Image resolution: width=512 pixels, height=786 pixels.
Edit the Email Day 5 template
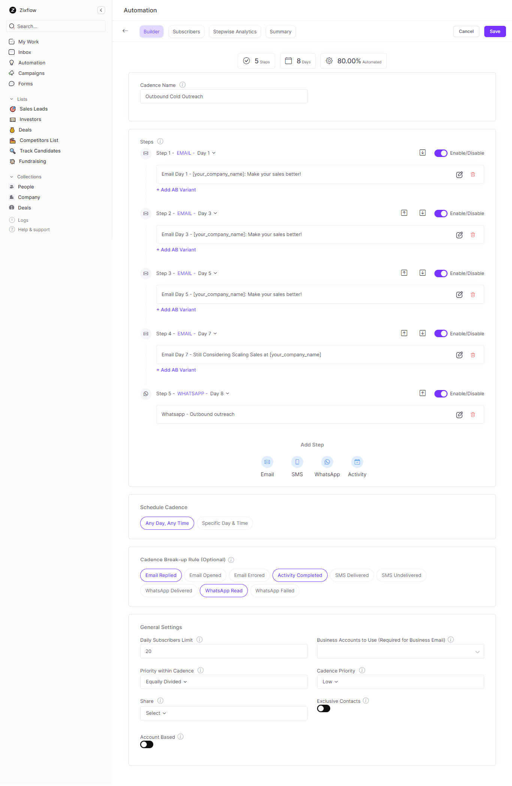point(459,295)
